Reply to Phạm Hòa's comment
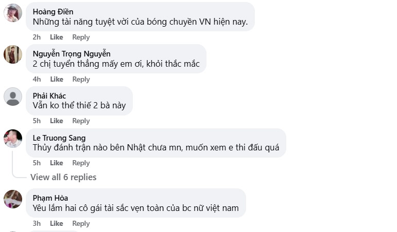The height and width of the screenshot is (232, 397). pyautogui.click(x=81, y=224)
